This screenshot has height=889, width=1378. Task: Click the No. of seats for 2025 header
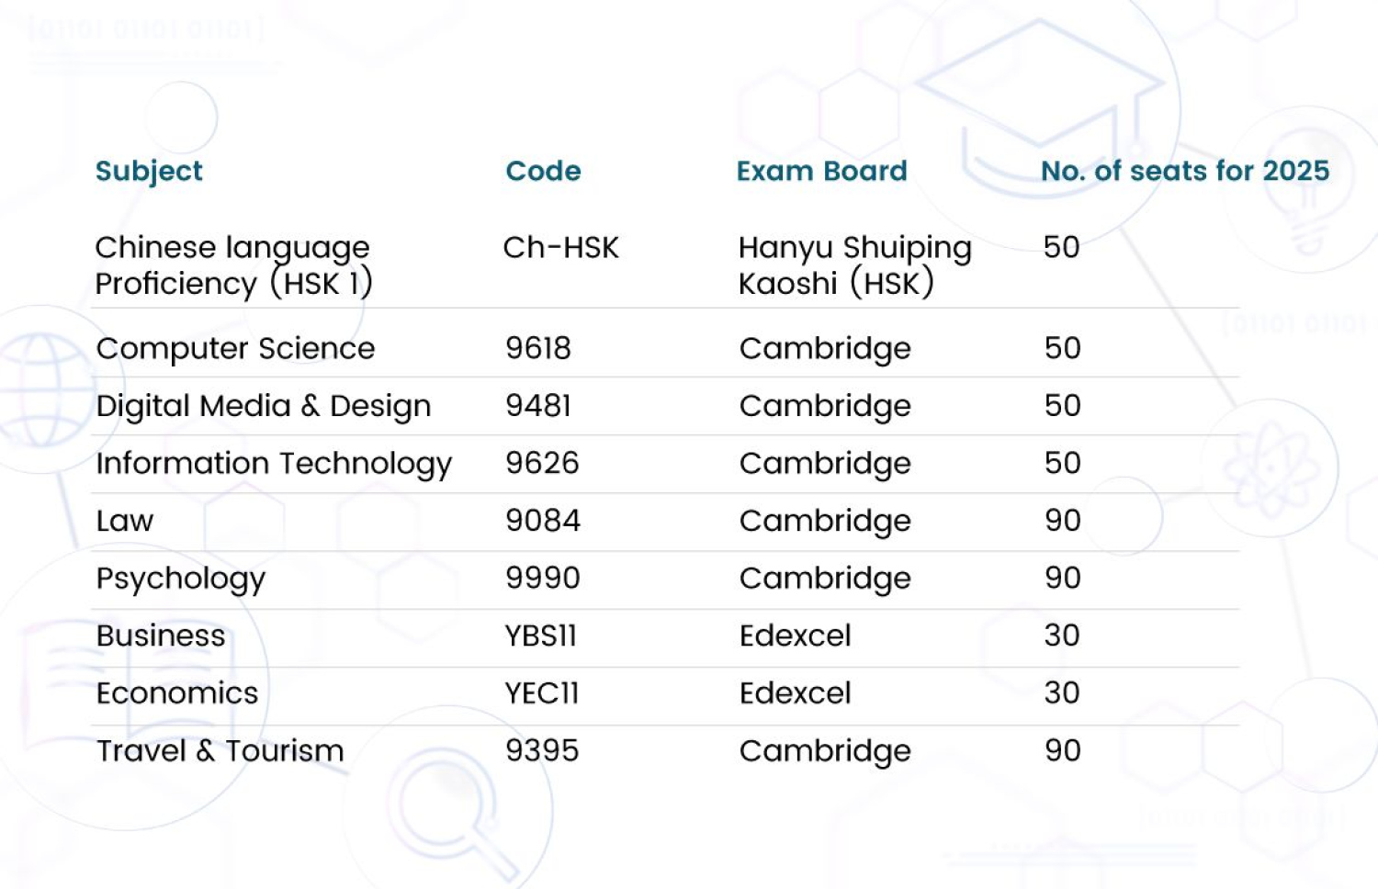point(1184,171)
